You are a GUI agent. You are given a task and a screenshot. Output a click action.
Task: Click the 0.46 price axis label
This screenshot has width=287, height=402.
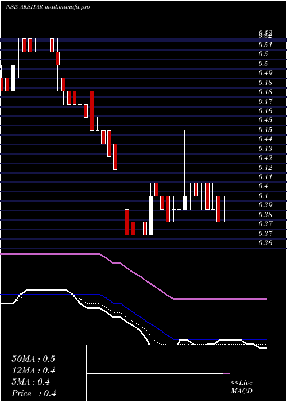click(x=265, y=111)
